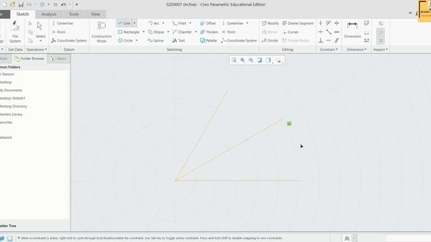Insert sketch Text
This screenshot has height=242, width=431.
pyautogui.click(x=178, y=40)
